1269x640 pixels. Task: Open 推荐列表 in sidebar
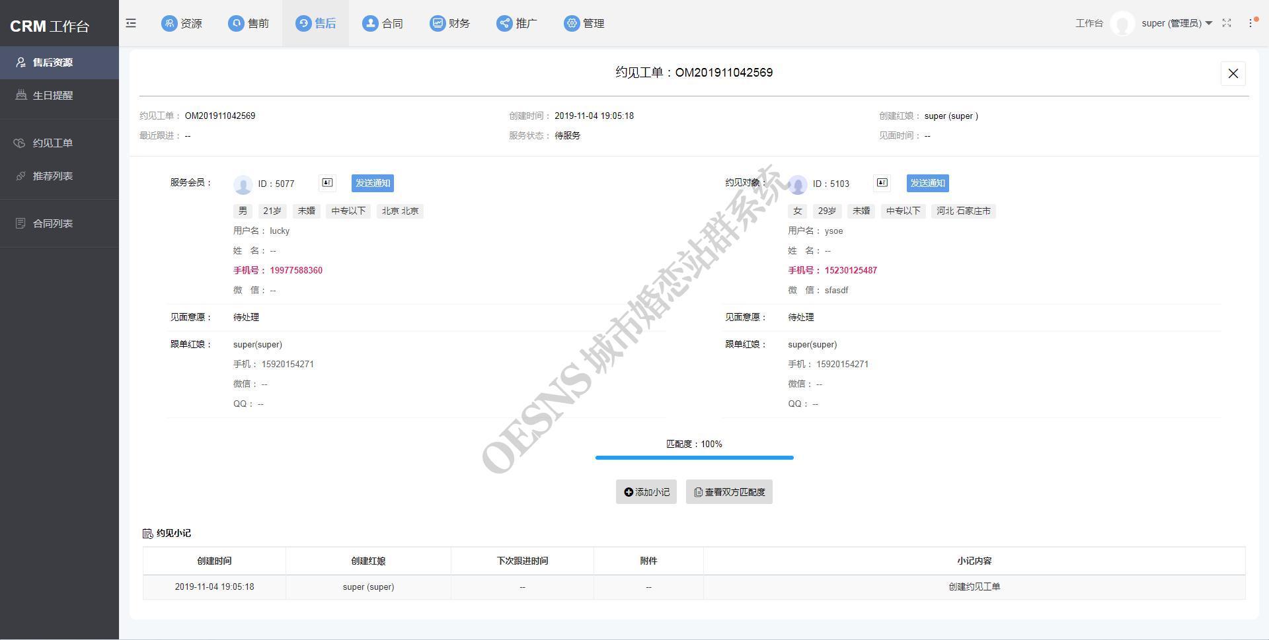click(59, 176)
